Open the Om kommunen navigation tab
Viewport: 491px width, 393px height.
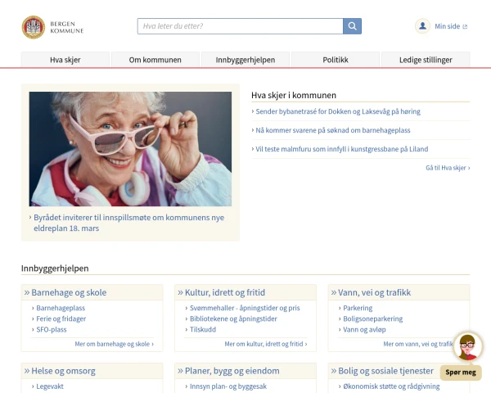[155, 60]
